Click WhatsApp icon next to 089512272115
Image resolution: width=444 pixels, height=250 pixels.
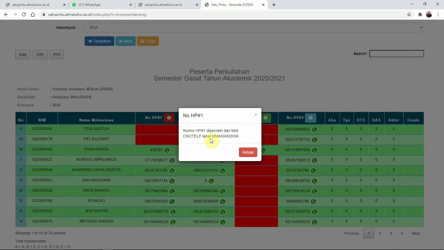pos(222,171)
